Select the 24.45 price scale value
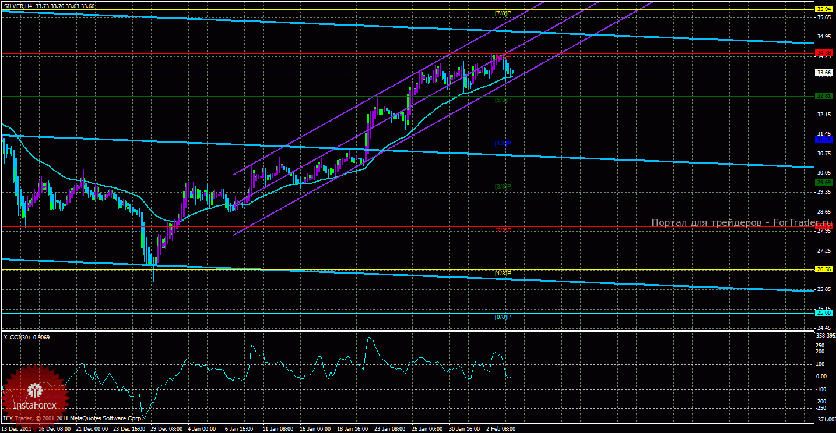836x433 pixels. (824, 328)
